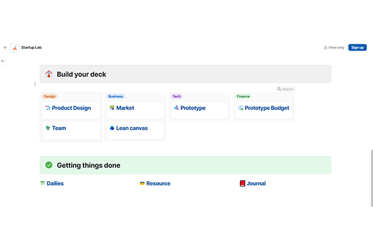This screenshot has width=373, height=248.
Task: Open the Startup Lab workspace logo
Action: point(15,48)
